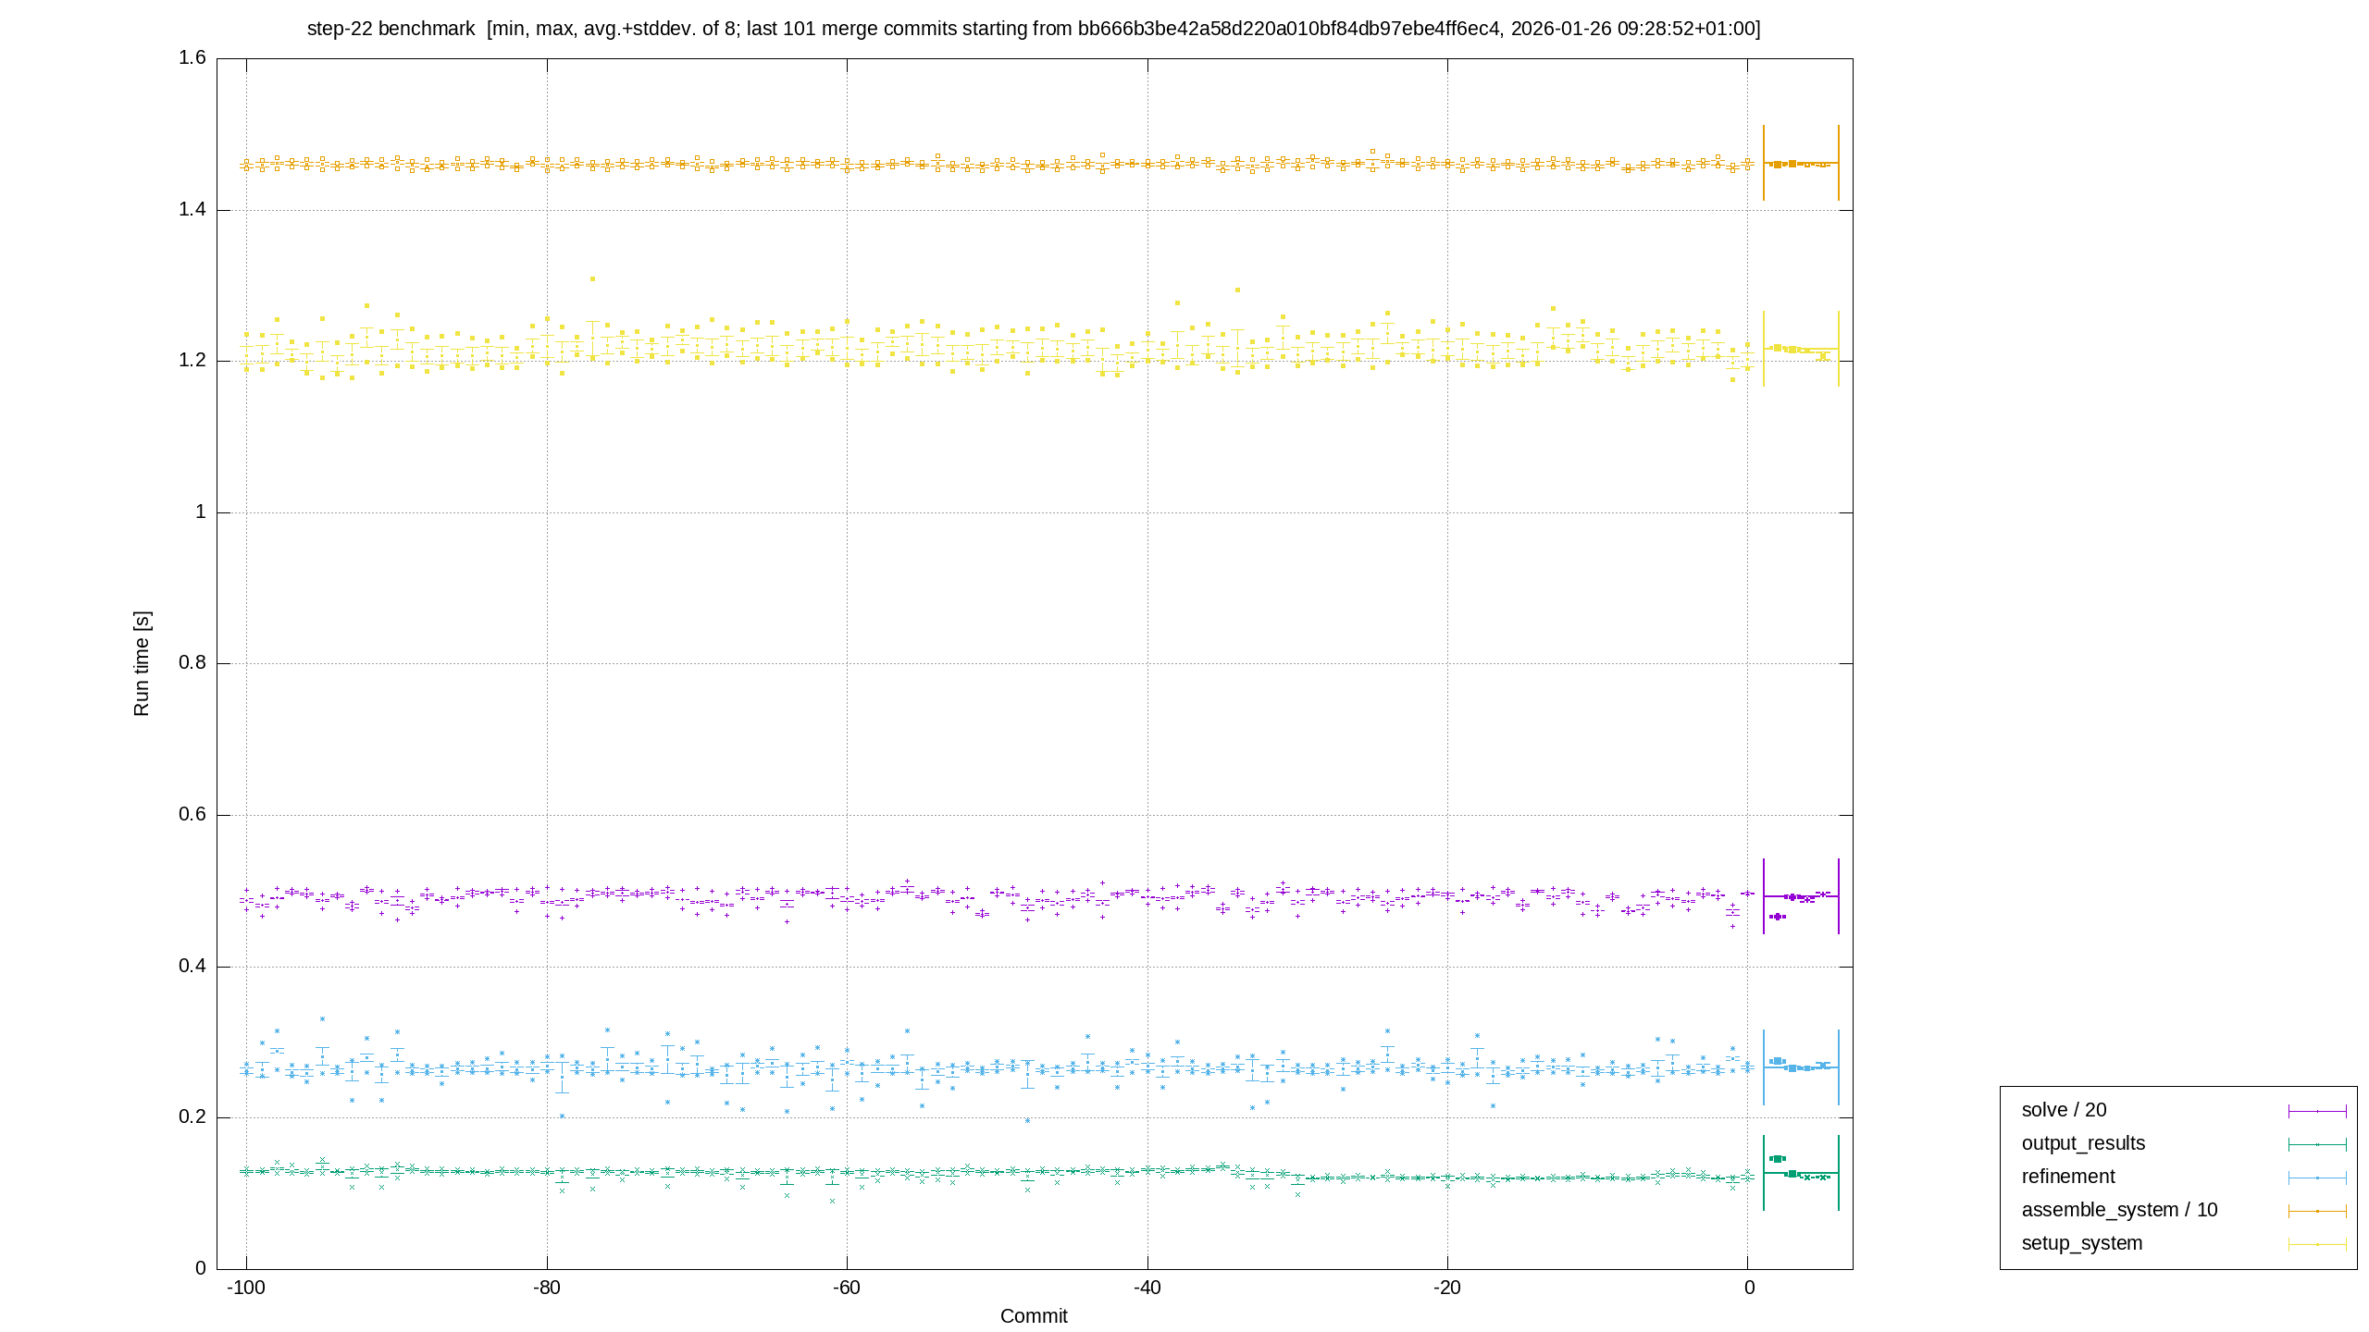Image resolution: width=2369 pixels, height=1332 pixels.
Task: Click the 0.8 y-axis tick label
Action: point(192,663)
